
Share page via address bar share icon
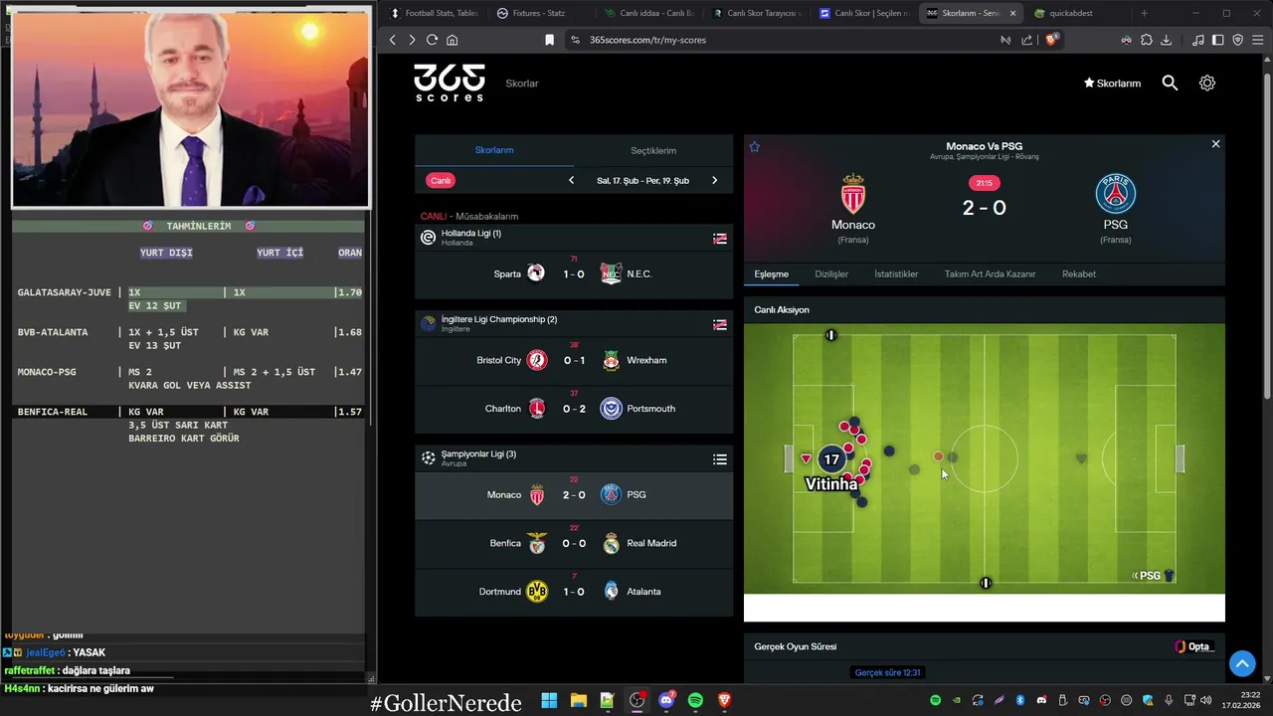pos(1027,40)
